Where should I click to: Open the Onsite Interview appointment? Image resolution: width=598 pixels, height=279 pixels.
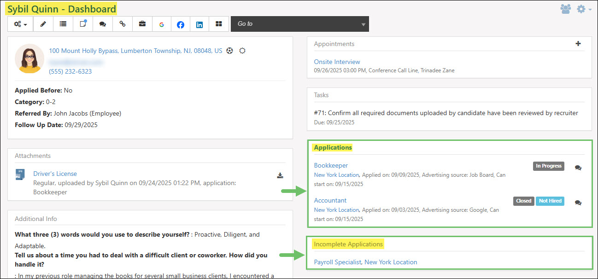click(337, 61)
